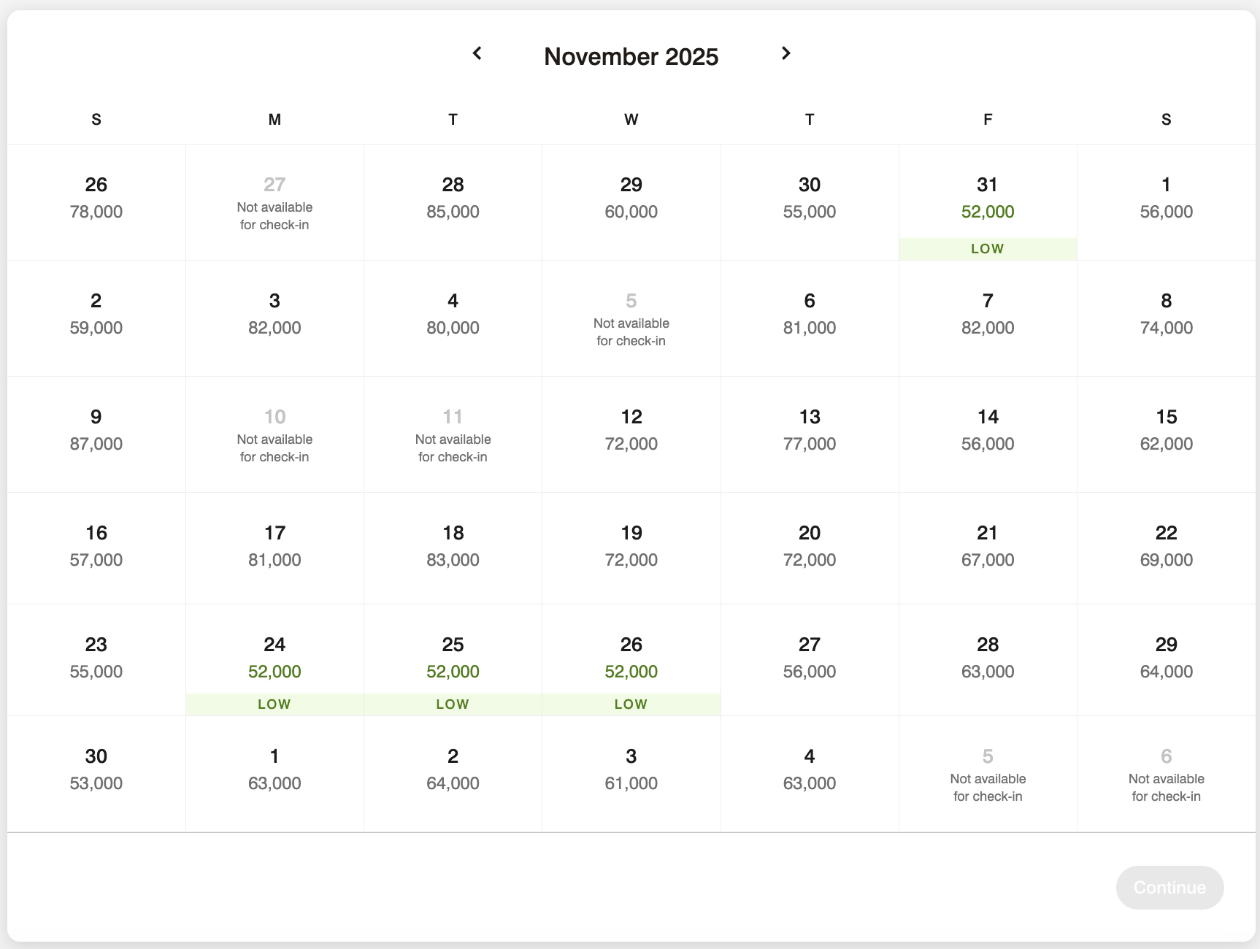1260x949 pixels.
Task: Select the Sunday column header
Action: coord(96,119)
